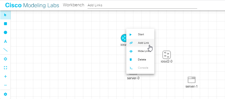Zoom in with the plus icon
Screen dimensions: 225x99
[5, 76]
